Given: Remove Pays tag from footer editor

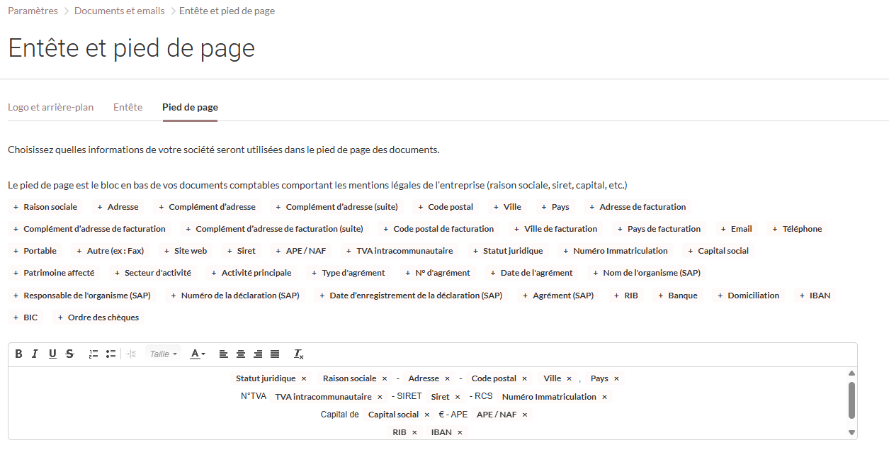Looking at the screenshot, I should pos(616,378).
